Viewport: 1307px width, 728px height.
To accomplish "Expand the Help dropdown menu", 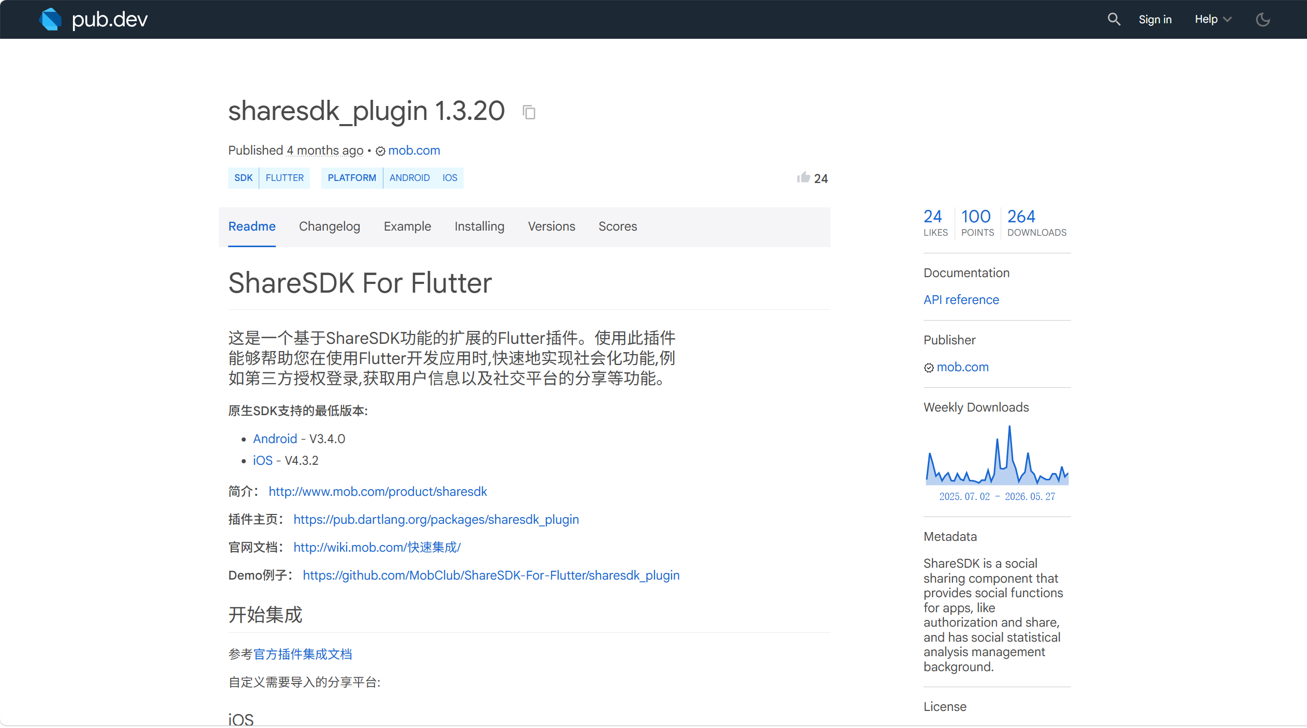I will pyautogui.click(x=1213, y=20).
